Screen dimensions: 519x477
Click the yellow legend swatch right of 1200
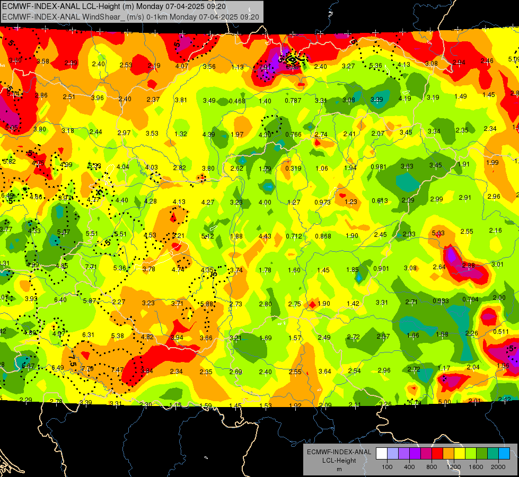point(460,454)
